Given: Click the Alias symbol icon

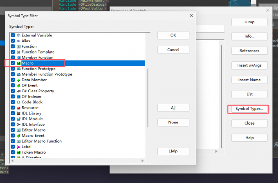Looking at the screenshot, I should [18, 41].
